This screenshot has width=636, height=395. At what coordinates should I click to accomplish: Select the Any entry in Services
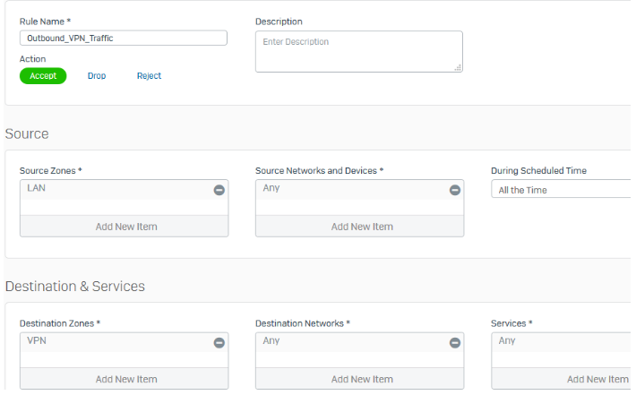pos(507,340)
